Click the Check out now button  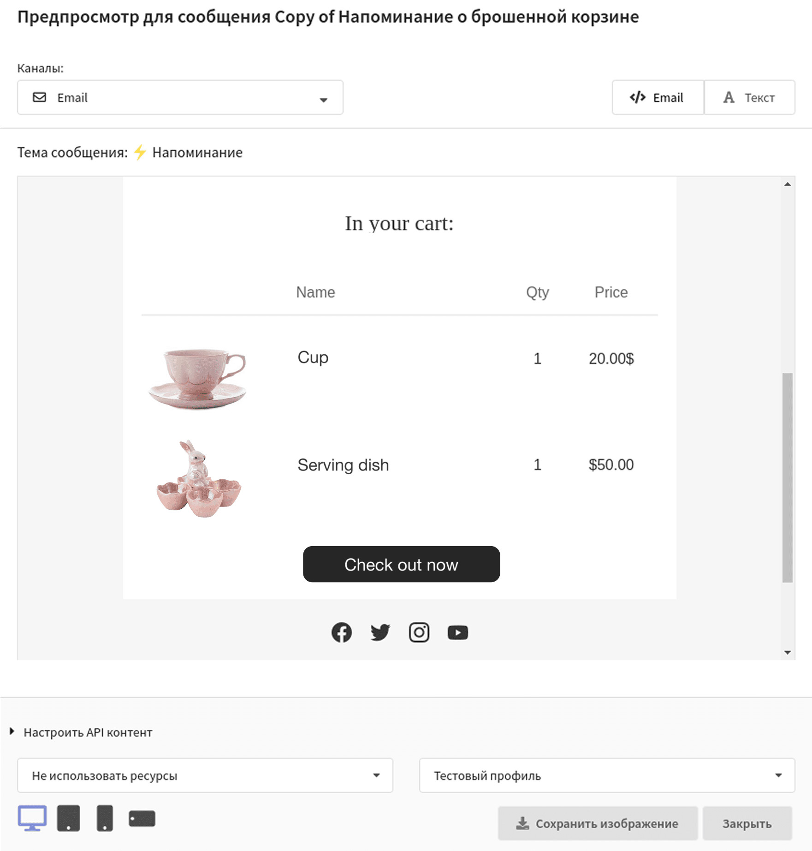pyautogui.click(x=401, y=565)
